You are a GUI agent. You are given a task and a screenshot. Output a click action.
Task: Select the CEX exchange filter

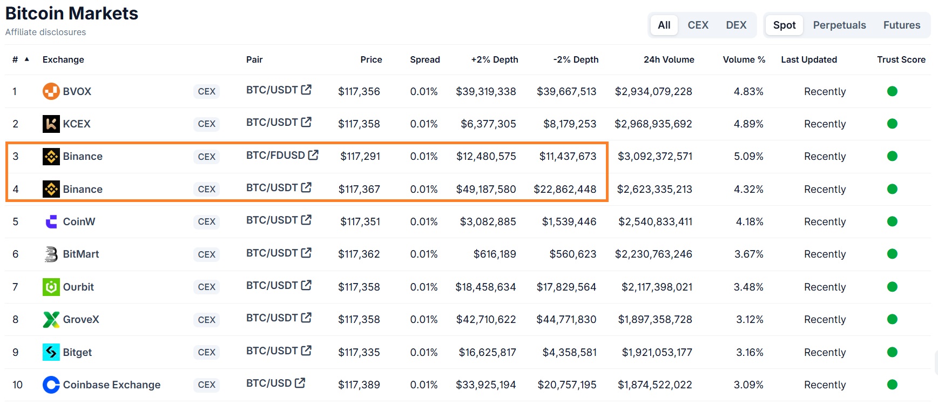tap(698, 25)
